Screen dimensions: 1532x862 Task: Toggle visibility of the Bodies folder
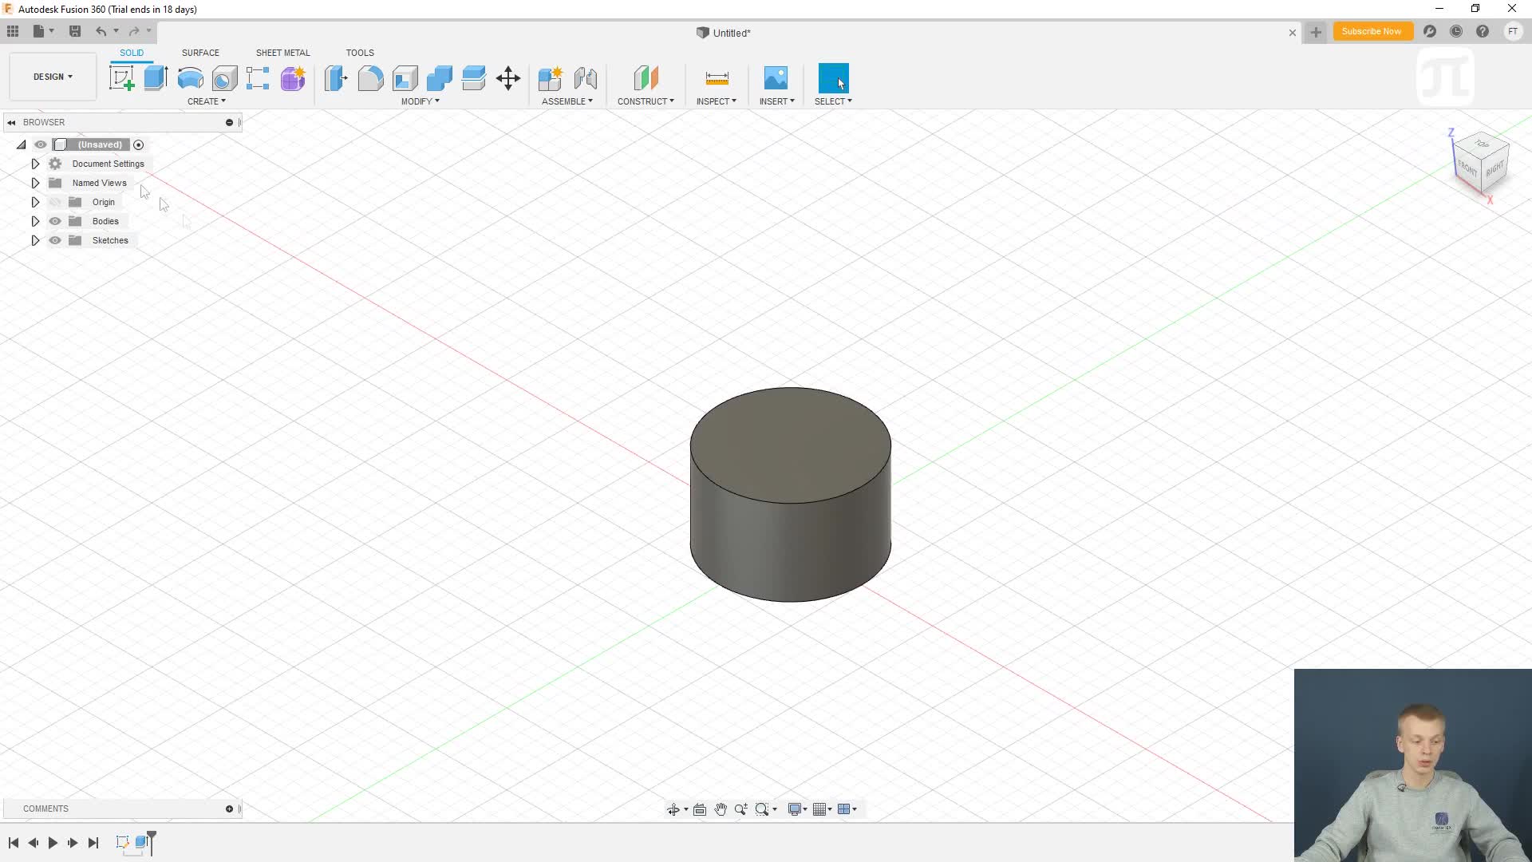[x=55, y=221]
